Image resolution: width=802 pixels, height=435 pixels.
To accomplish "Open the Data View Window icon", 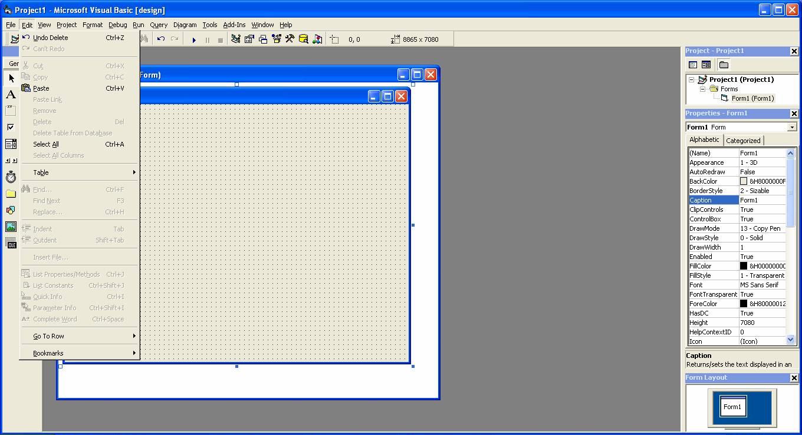I will pos(304,39).
